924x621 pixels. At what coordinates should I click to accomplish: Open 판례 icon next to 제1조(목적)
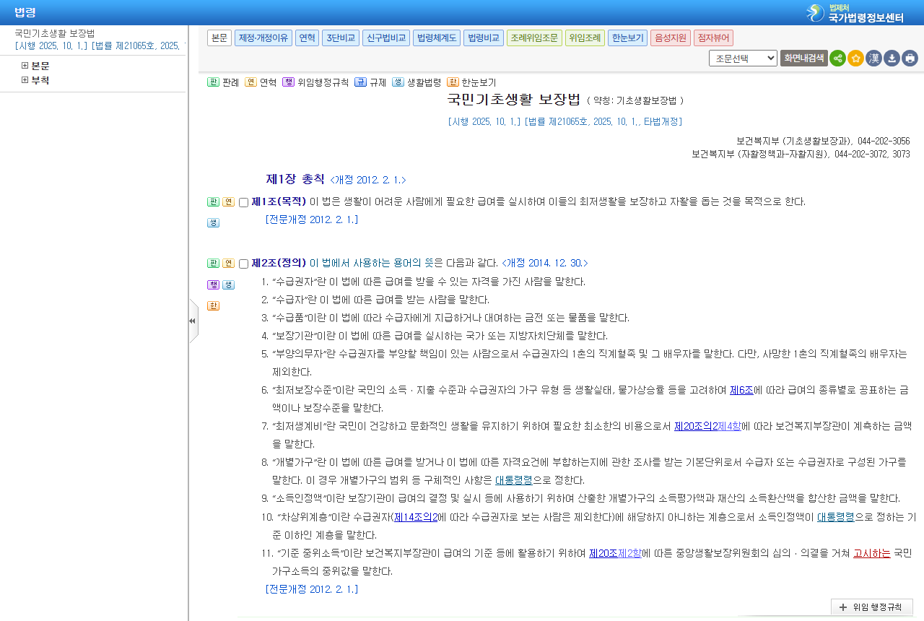pyautogui.click(x=213, y=202)
